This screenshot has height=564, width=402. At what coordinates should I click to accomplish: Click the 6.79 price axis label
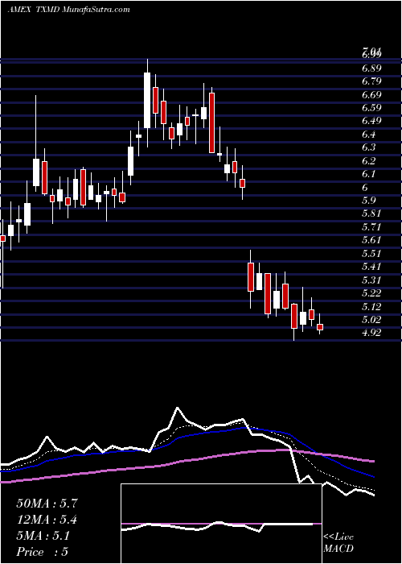tap(371, 81)
